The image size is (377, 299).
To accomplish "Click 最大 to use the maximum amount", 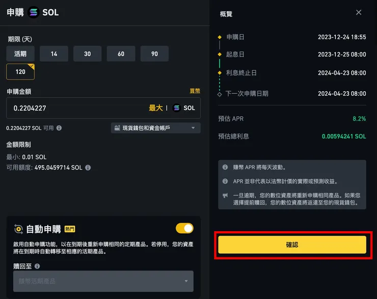I will [x=156, y=108].
